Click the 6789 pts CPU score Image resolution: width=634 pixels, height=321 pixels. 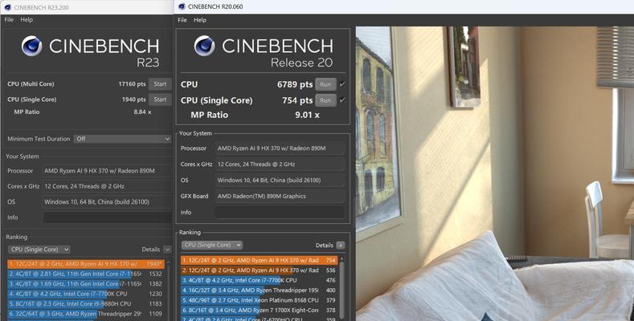click(x=295, y=84)
